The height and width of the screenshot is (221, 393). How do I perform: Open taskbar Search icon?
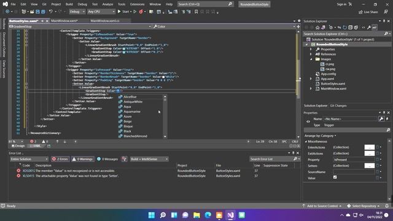(x=163, y=215)
